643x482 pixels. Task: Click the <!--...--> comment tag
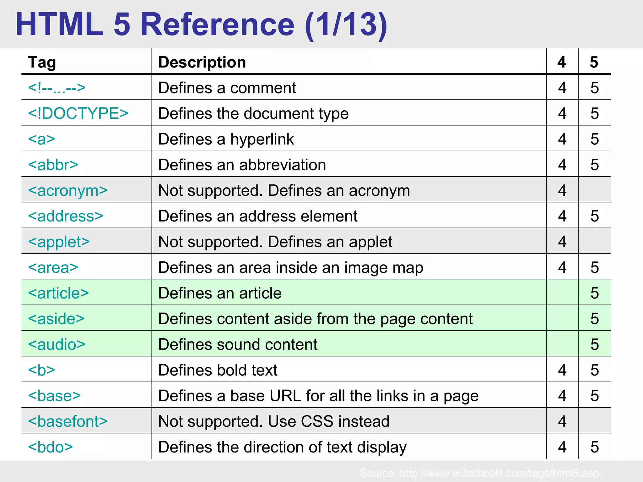pos(57,88)
